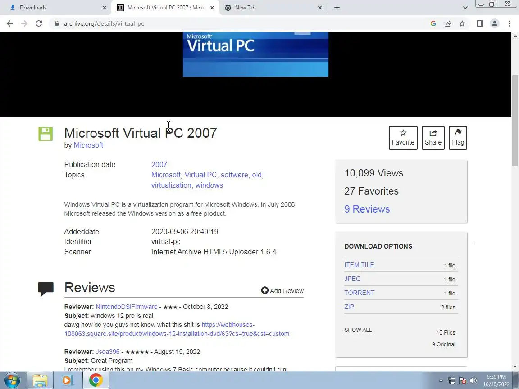The width and height of the screenshot is (519, 389).
Task: Close the New Tab tab
Action: point(319,8)
